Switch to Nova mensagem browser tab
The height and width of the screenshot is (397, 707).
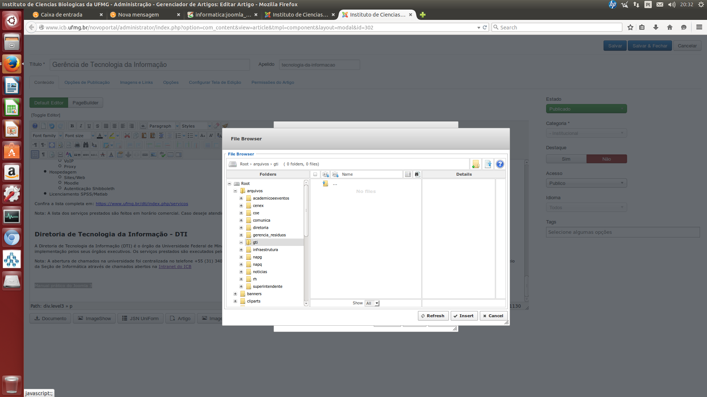coord(138,15)
